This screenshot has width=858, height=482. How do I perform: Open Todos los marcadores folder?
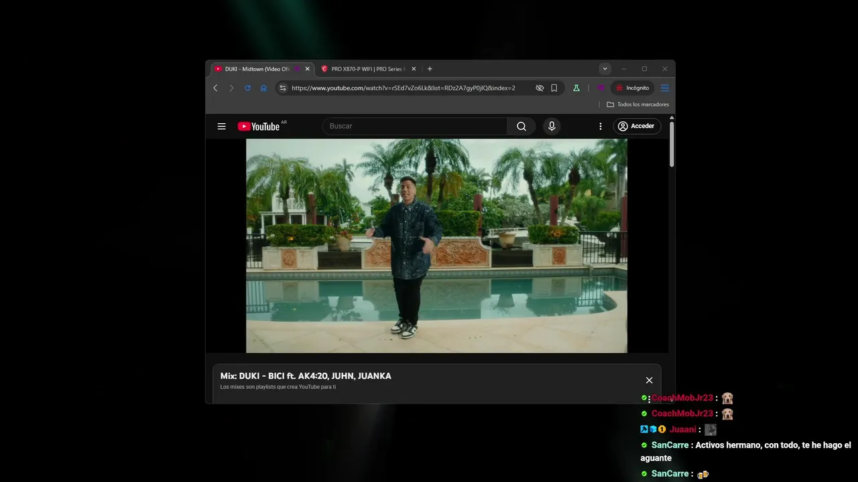tap(637, 104)
